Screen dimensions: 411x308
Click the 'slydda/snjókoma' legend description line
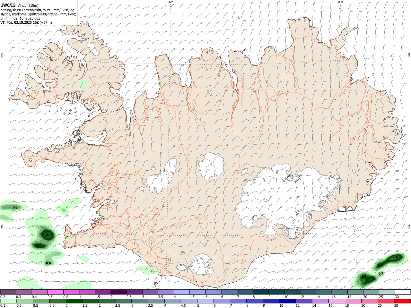(x=38, y=14)
